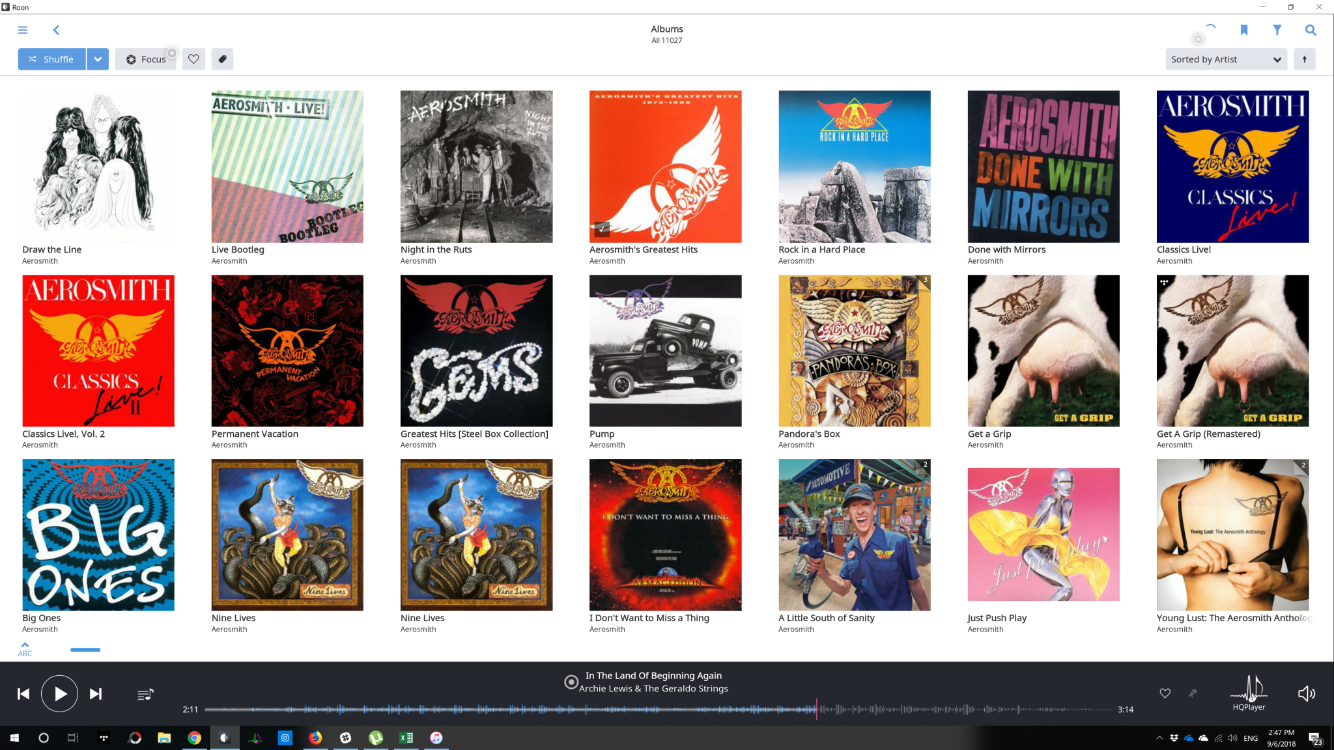Open the filter funnel icon
1334x750 pixels.
point(1277,30)
